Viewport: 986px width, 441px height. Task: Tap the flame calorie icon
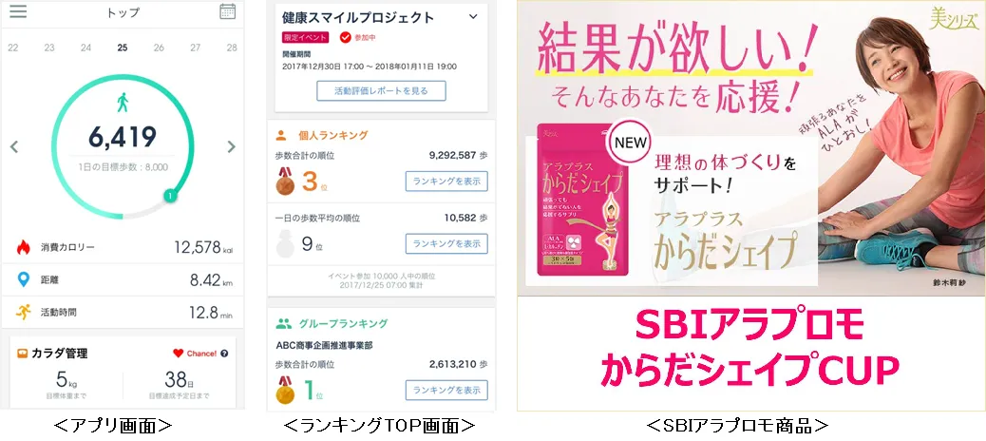tap(23, 247)
